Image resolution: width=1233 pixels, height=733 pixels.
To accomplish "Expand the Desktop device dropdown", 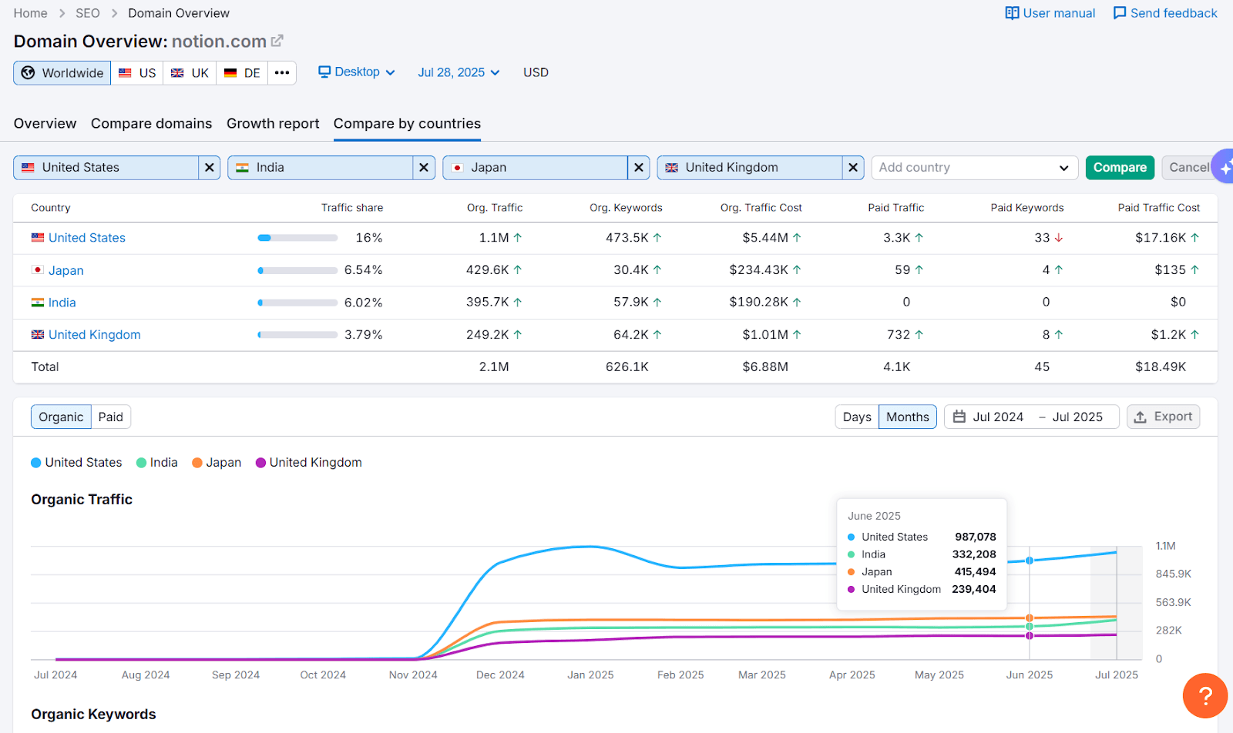I will point(357,72).
